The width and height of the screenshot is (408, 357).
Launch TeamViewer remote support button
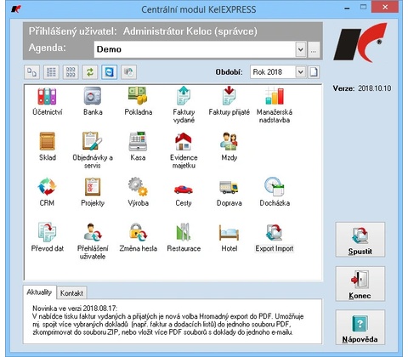pyautogui.click(x=110, y=72)
